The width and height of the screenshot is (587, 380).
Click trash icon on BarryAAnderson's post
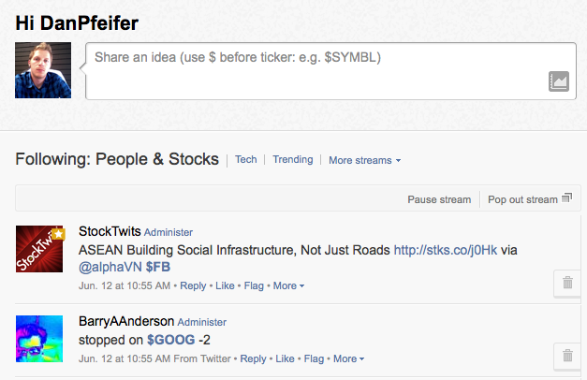click(x=567, y=356)
